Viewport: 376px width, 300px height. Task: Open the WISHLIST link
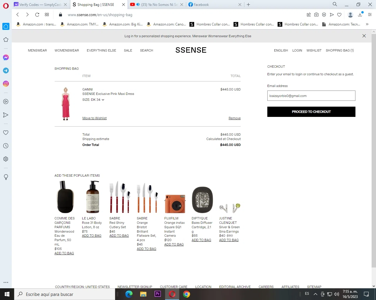point(314,50)
